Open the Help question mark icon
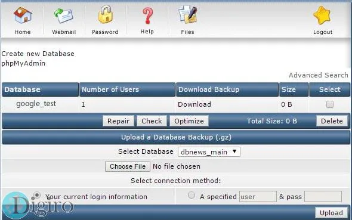The image size is (352, 220). click(147, 16)
